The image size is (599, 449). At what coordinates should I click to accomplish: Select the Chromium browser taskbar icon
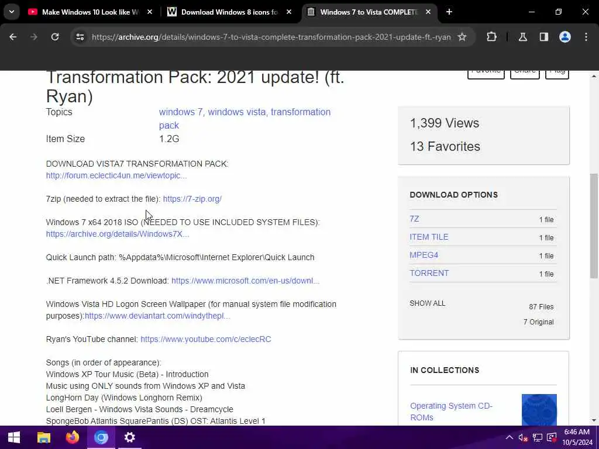point(101,437)
